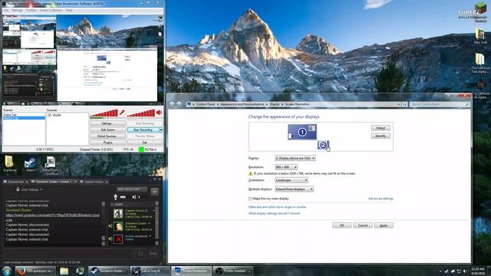Click Global Sources button in OBS

pyautogui.click(x=107, y=136)
